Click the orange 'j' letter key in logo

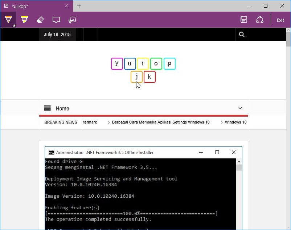(x=136, y=77)
